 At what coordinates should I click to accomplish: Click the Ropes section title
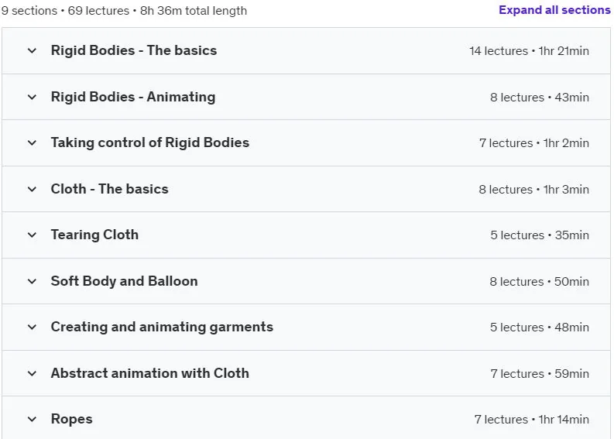[72, 419]
